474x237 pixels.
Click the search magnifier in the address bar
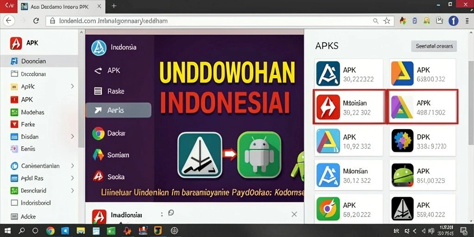(x=375, y=21)
